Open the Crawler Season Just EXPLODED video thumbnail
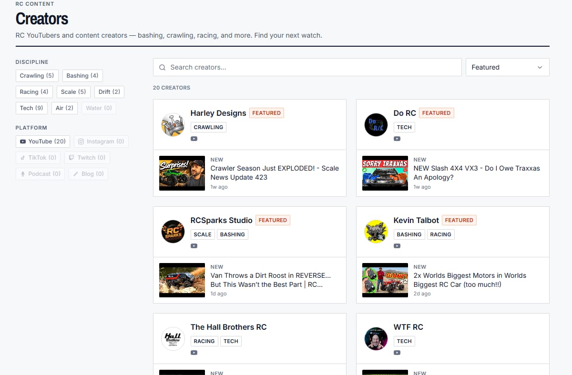The height and width of the screenshot is (375, 572). (182, 173)
